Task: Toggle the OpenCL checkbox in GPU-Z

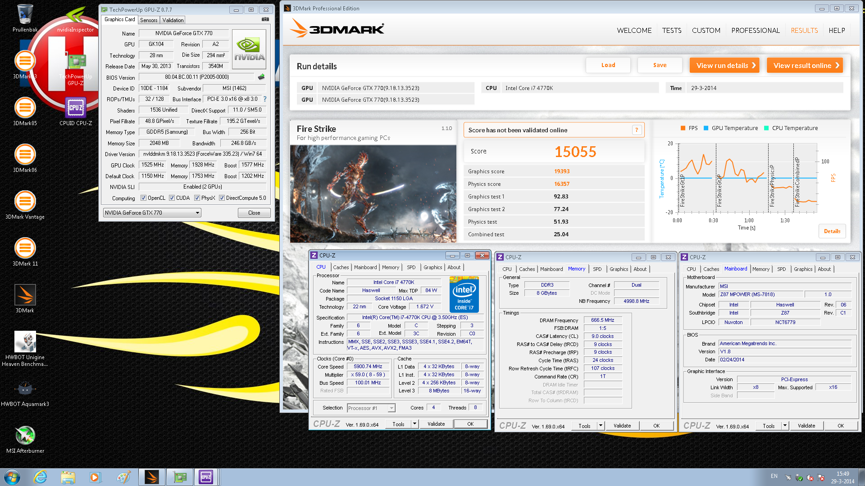Action: pos(143,198)
